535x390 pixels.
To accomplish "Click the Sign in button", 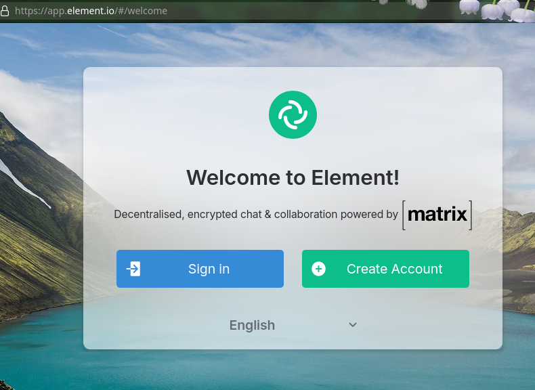I will [200, 269].
